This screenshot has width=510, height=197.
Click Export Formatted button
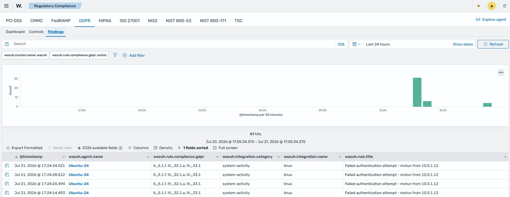pos(24,148)
